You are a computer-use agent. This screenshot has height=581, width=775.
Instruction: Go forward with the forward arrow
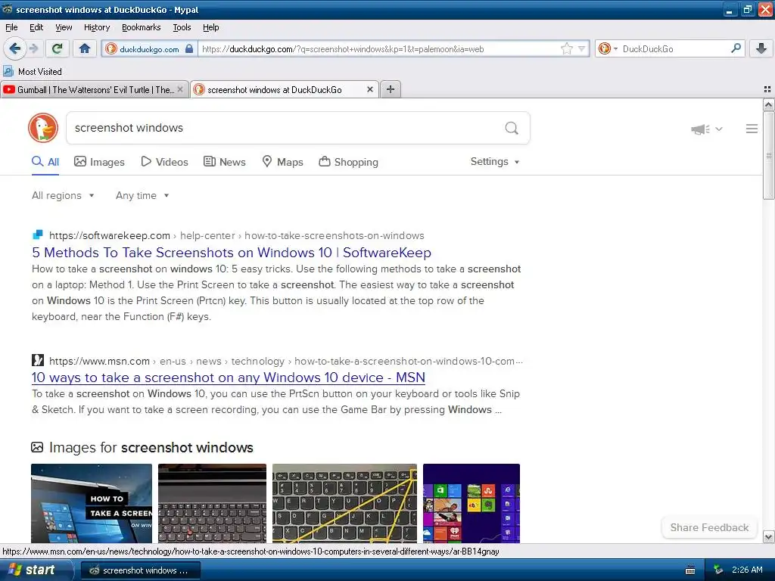(x=33, y=48)
